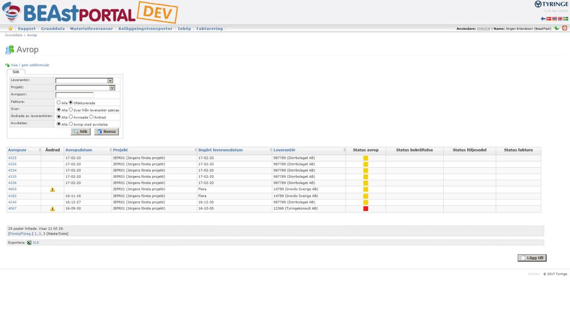Click the green arrow icon beside user name
This screenshot has width=570, height=321.
[x=557, y=28]
